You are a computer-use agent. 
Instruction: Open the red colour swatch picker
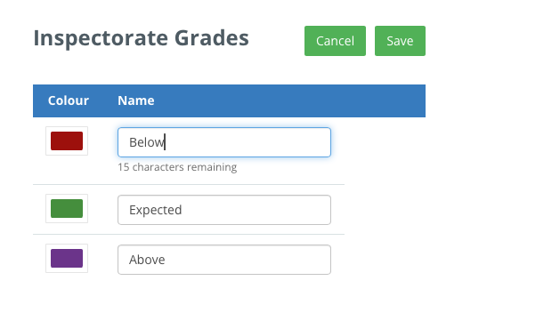click(x=67, y=141)
